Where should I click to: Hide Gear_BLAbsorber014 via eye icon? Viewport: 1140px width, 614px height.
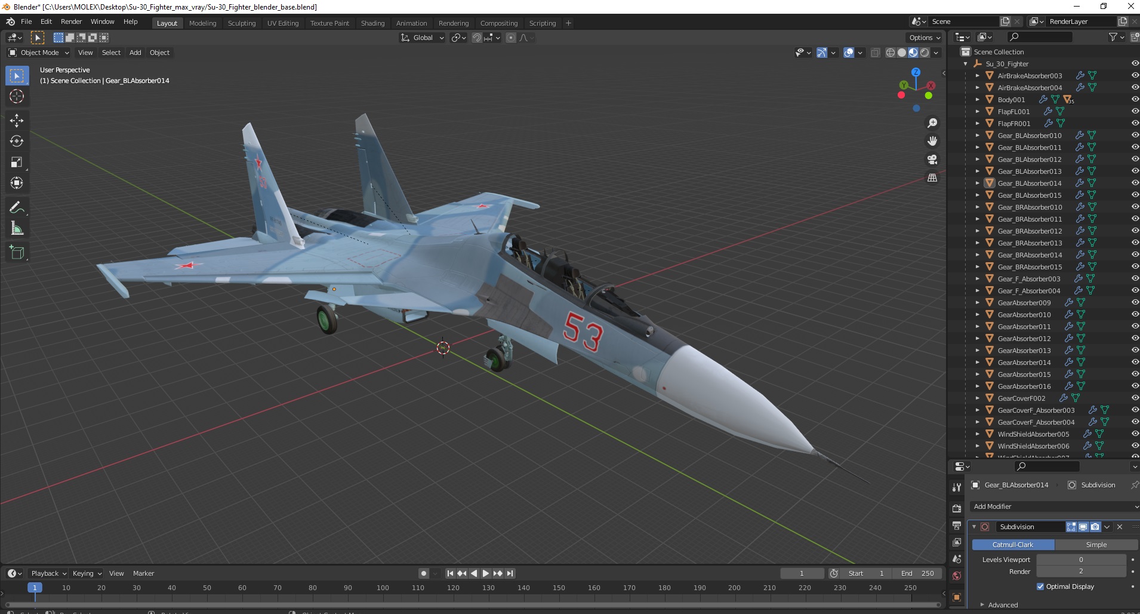[1135, 183]
